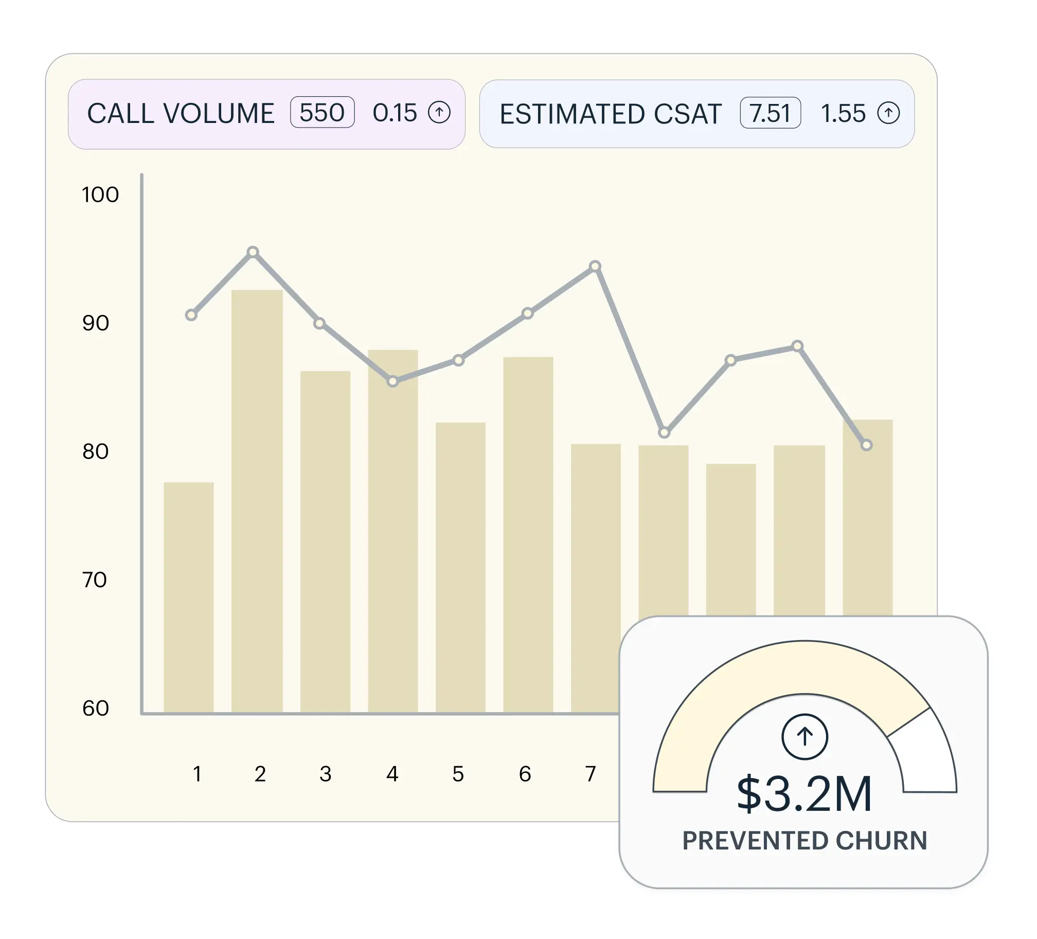The width and height of the screenshot is (1037, 939).
Task: Click the 1.55 change value
Action: 843,113
